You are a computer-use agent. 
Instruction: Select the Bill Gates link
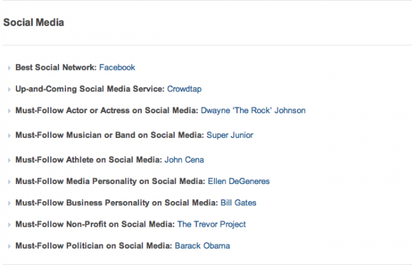(x=238, y=203)
